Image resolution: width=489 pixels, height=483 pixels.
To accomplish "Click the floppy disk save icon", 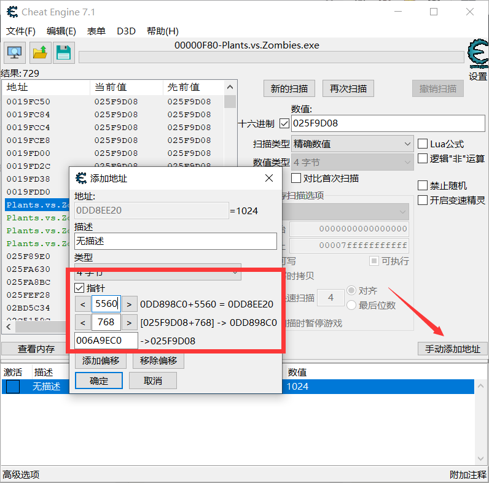I will (x=64, y=53).
